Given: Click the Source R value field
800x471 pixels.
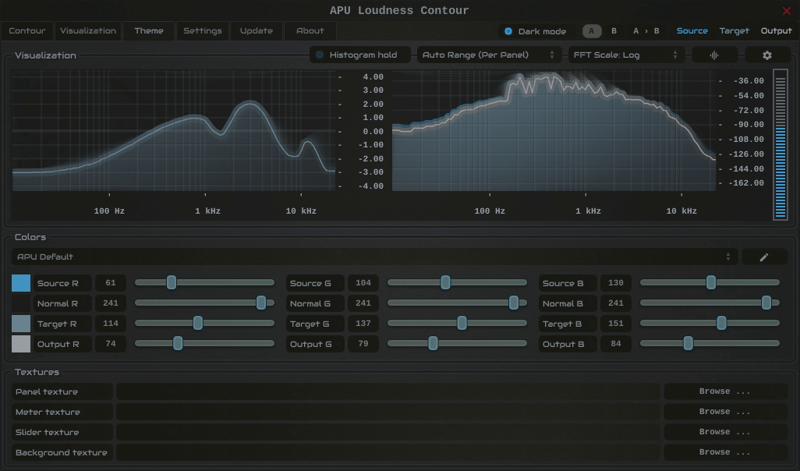Looking at the screenshot, I should click(111, 283).
